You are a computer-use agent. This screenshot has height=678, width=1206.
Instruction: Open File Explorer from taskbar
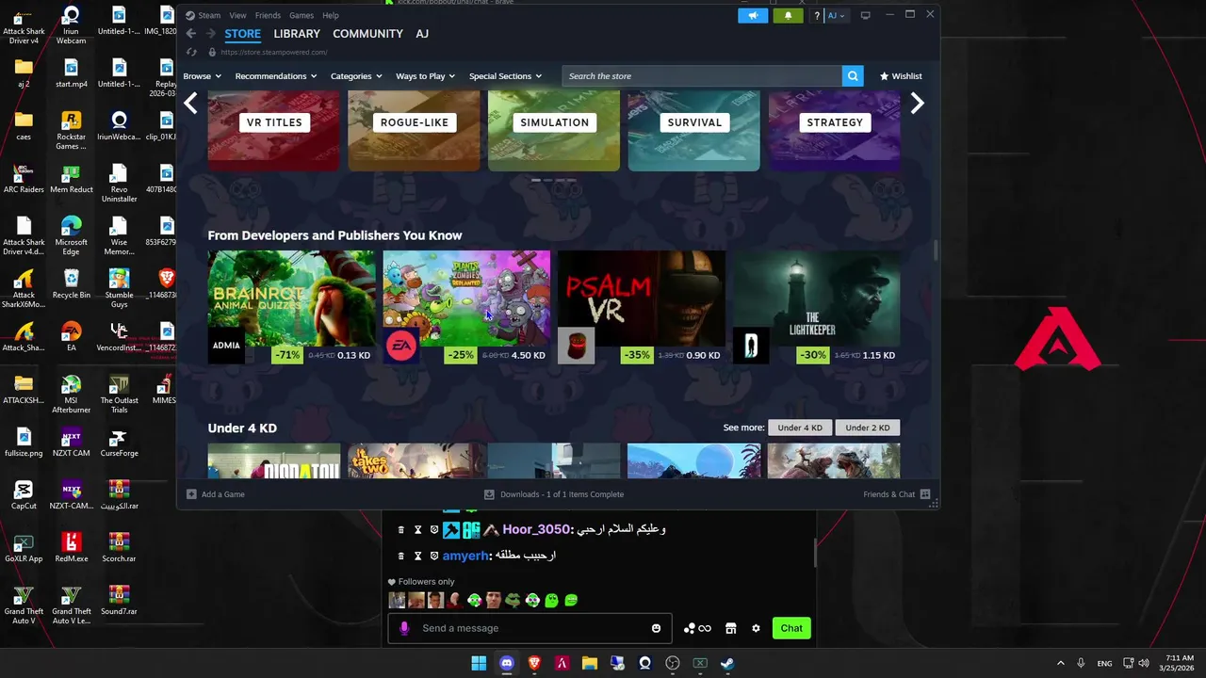pos(590,663)
